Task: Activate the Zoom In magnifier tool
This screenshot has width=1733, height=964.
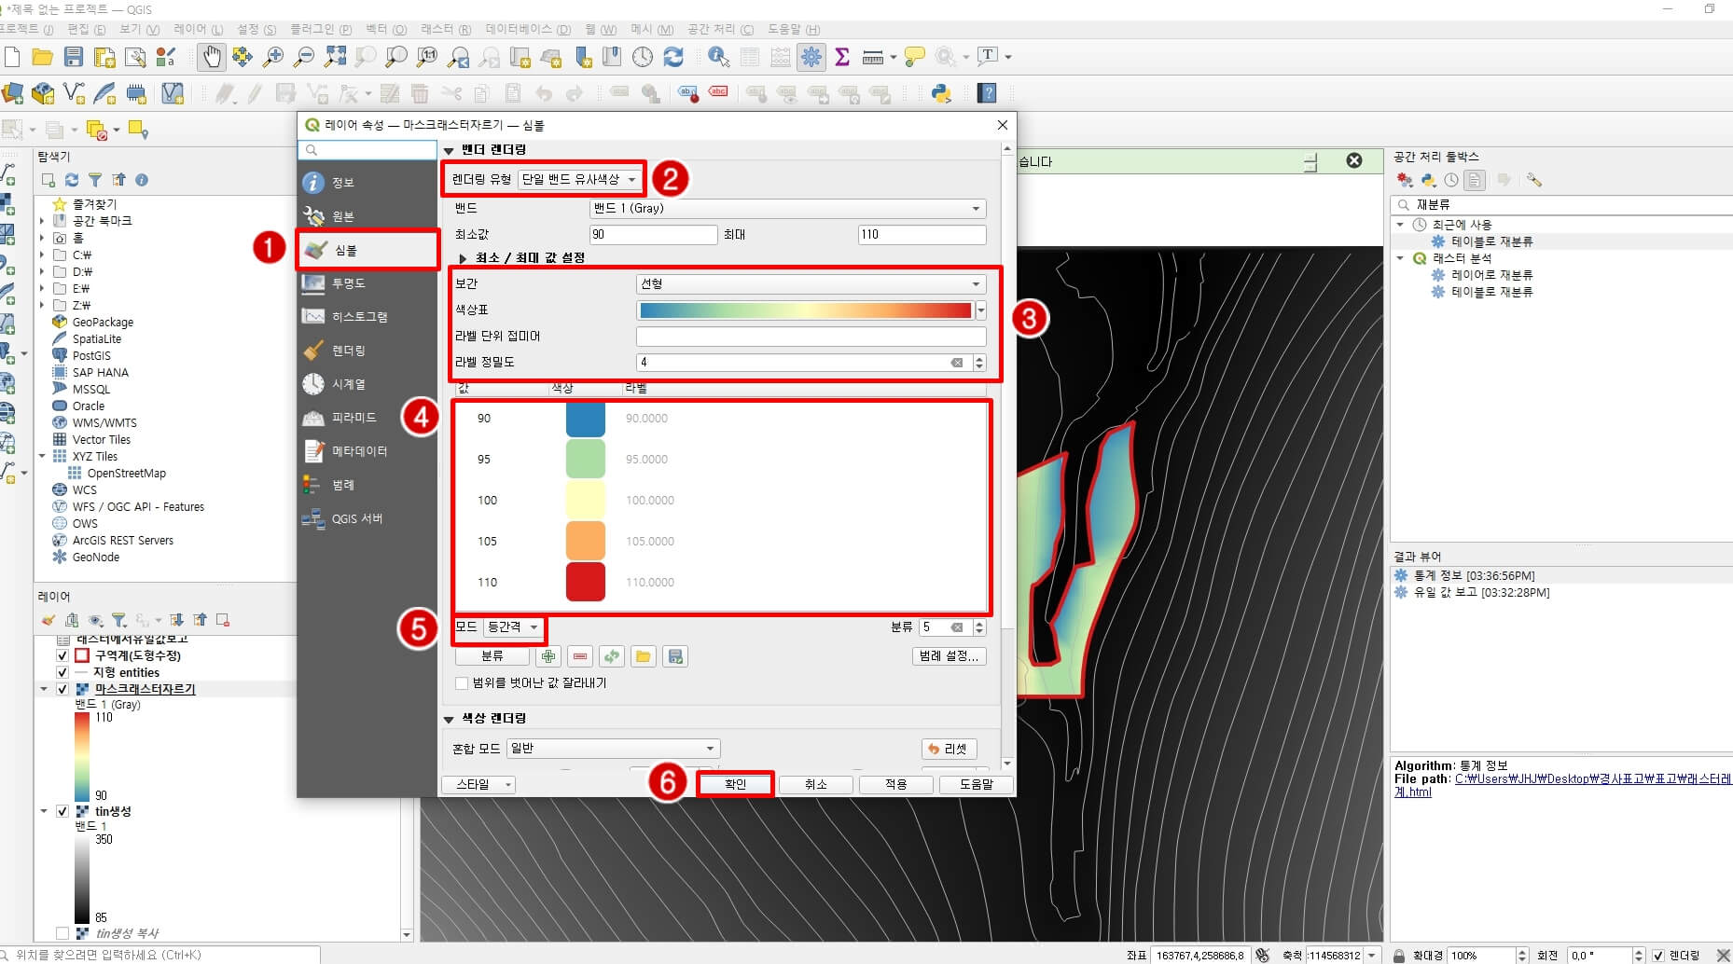Action: (x=273, y=57)
